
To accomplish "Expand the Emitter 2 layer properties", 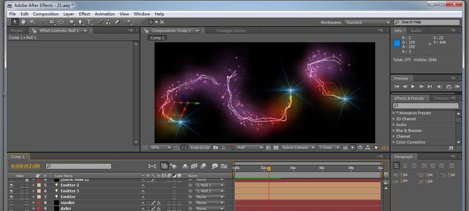I will pyautogui.click(x=33, y=185).
